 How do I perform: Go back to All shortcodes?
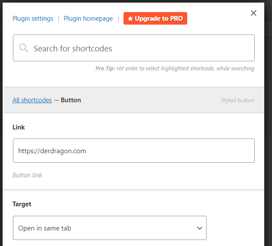(32, 100)
